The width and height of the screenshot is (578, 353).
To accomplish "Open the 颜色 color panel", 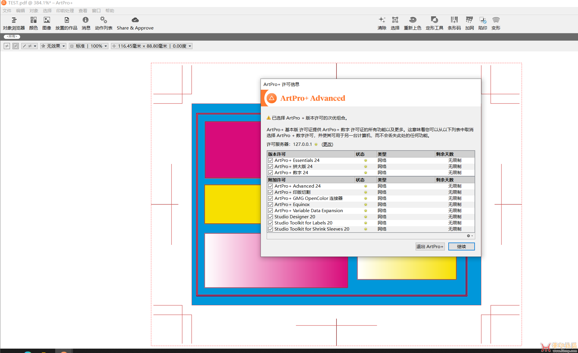I will [x=34, y=23].
